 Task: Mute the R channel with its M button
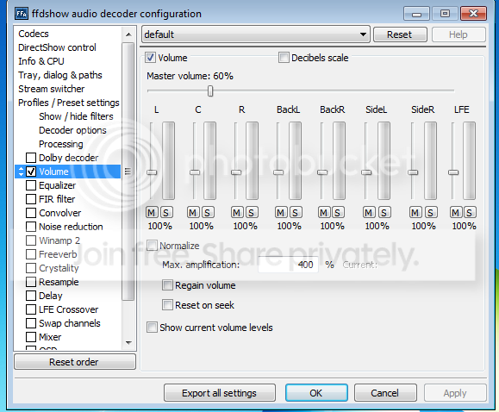[x=237, y=212]
